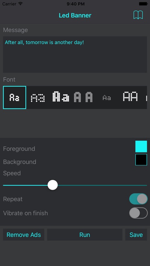Tap the battery indicator in status bar

(x=143, y=4)
